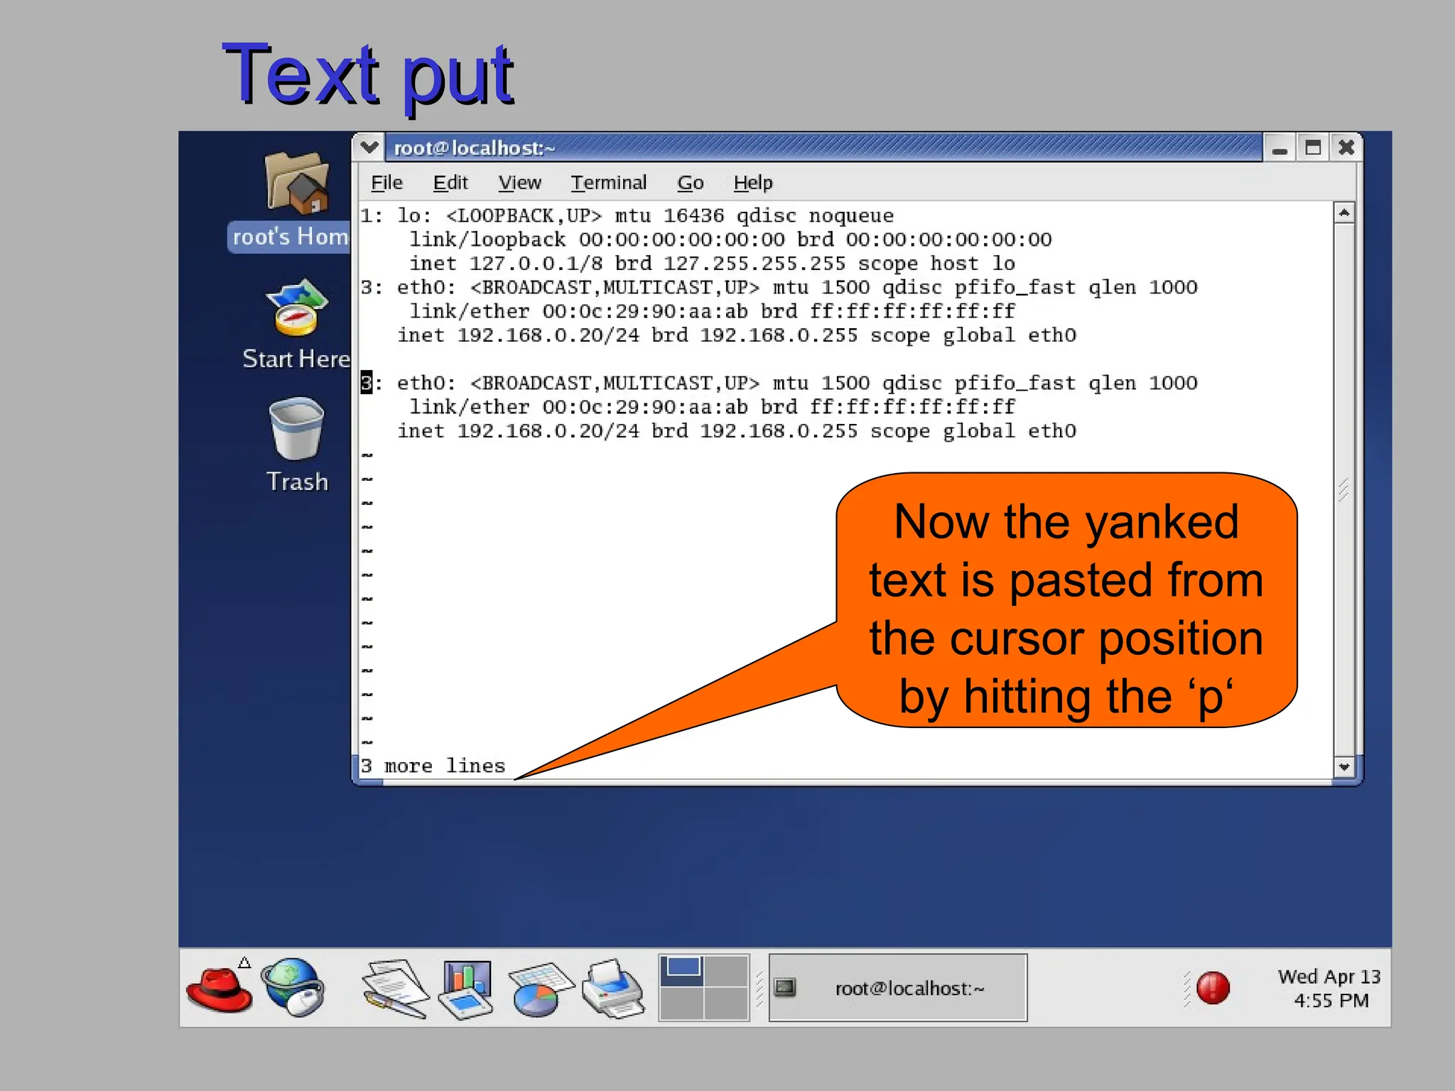Maximize the terminal window

[1313, 148]
